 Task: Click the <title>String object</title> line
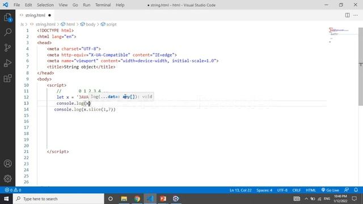click(x=81, y=67)
